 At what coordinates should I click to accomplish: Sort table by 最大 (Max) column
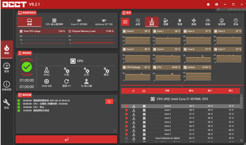click(231, 91)
